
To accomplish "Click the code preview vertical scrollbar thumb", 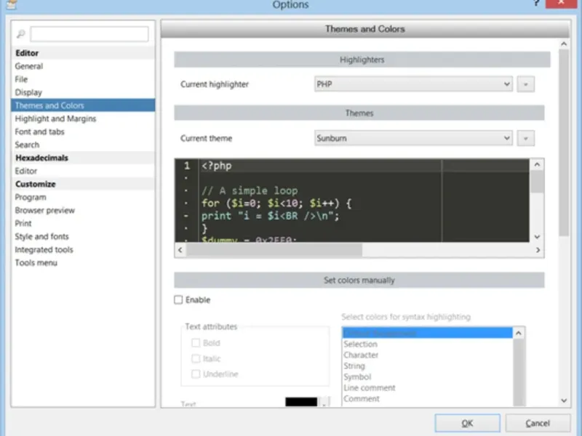I will click(537, 182).
